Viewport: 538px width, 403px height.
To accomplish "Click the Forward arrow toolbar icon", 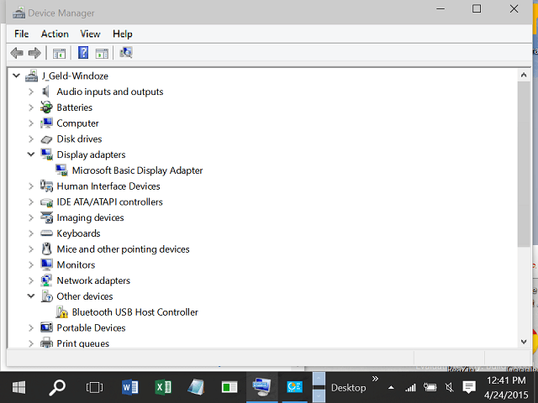I will pyautogui.click(x=34, y=53).
